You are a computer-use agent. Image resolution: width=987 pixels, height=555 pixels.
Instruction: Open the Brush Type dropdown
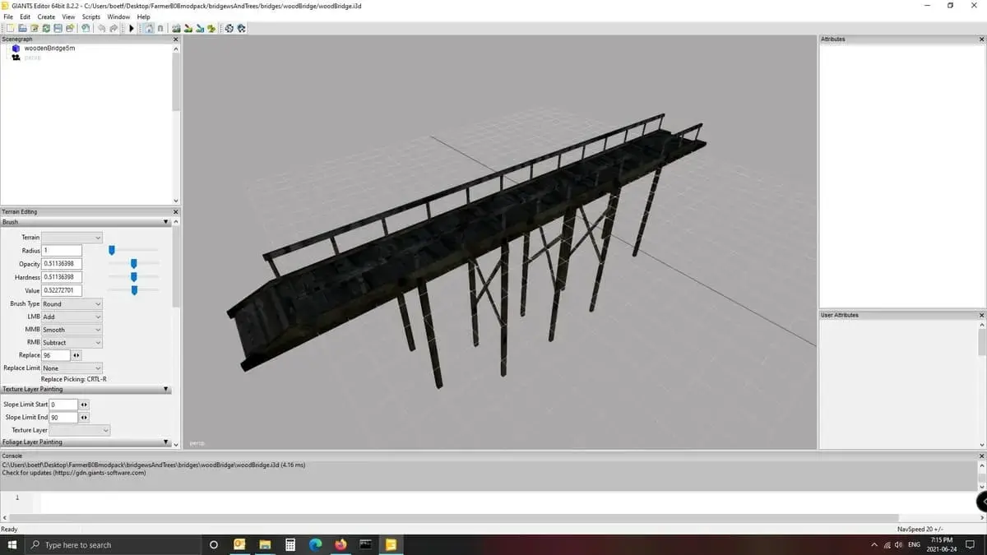click(x=72, y=303)
